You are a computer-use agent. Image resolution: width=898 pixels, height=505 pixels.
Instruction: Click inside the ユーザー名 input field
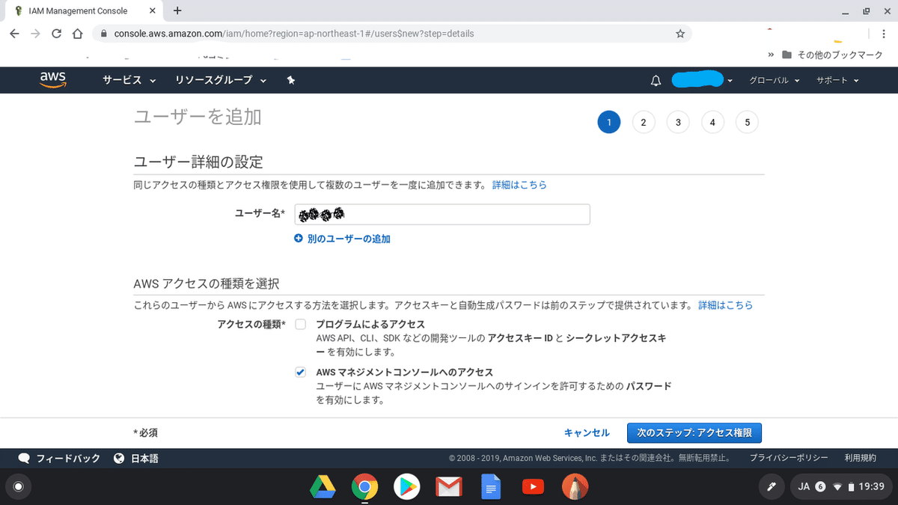click(x=442, y=214)
